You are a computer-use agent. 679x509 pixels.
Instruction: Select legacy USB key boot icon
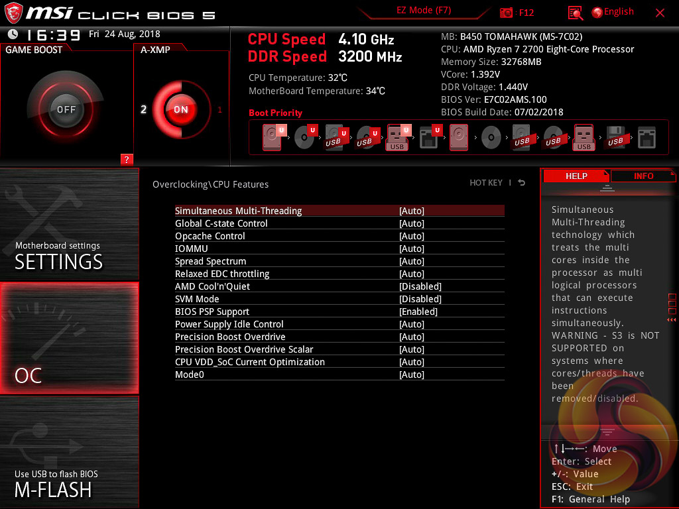pos(584,137)
